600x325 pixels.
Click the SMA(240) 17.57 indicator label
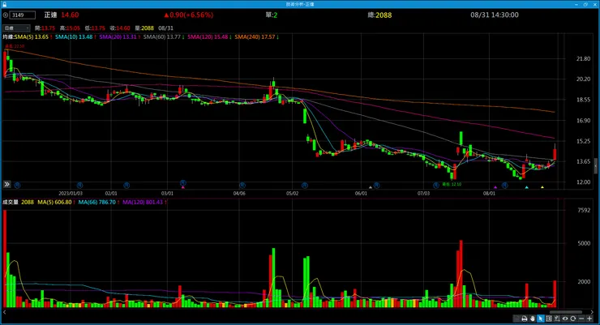point(255,37)
